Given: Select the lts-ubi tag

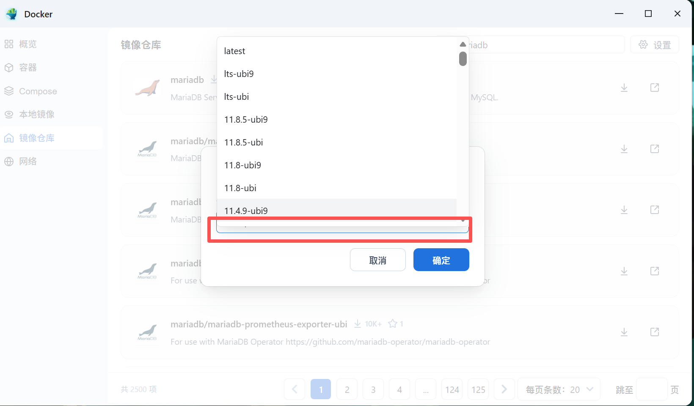Looking at the screenshot, I should 337,97.
